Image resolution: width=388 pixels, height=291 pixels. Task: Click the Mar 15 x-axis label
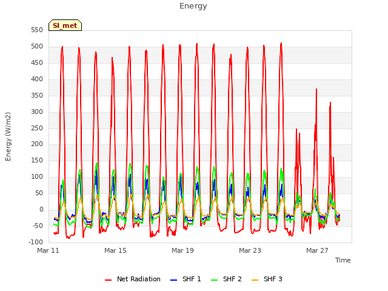[x=115, y=250]
